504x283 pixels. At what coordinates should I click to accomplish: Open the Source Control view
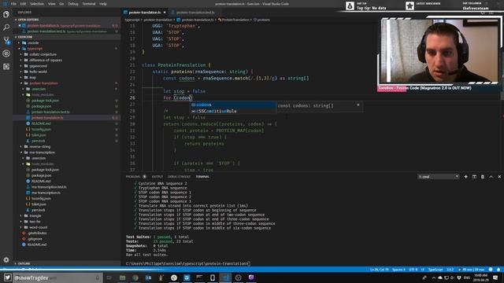pos(6,40)
